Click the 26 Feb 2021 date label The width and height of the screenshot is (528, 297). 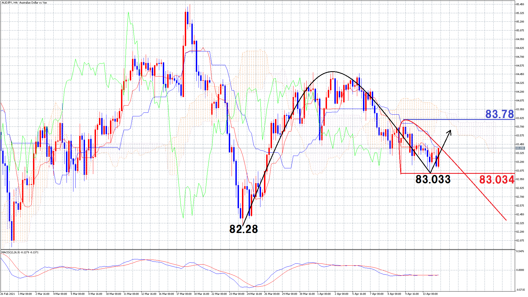point(8,294)
